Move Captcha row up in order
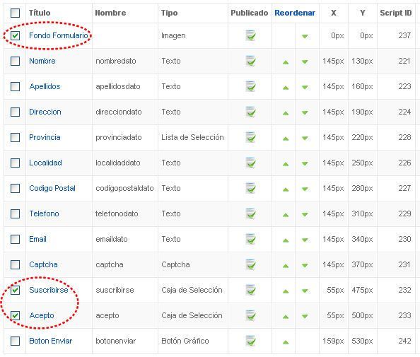Image resolution: width=420 pixels, height=357 pixels. pos(286,266)
